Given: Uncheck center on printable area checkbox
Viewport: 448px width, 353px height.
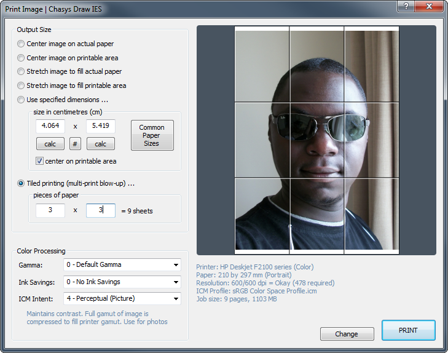Looking at the screenshot, I should click(x=40, y=161).
